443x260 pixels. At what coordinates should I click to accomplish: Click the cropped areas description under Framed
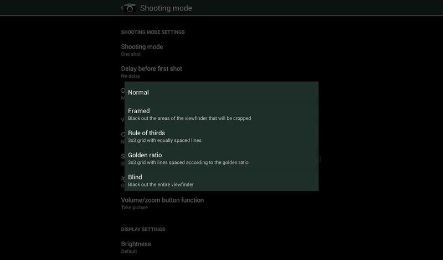(189, 118)
